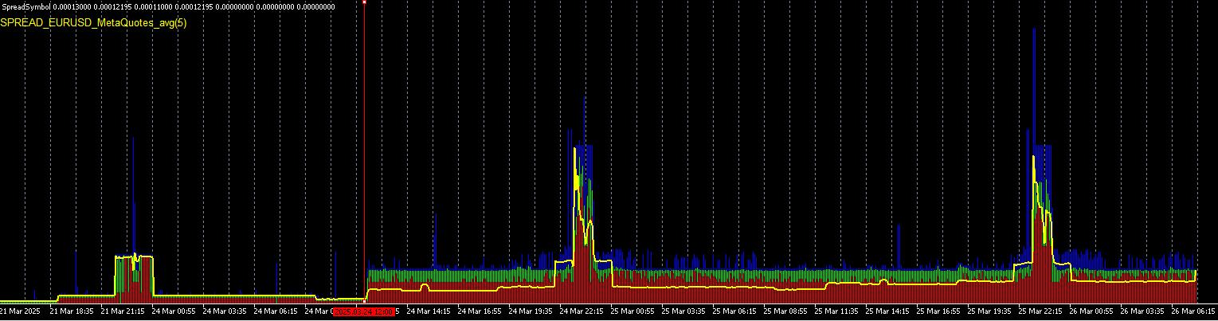Select the red 2025.03.24 12:00 date marker
Image resolution: width=1218 pixels, height=321 pixels.
[x=364, y=312]
